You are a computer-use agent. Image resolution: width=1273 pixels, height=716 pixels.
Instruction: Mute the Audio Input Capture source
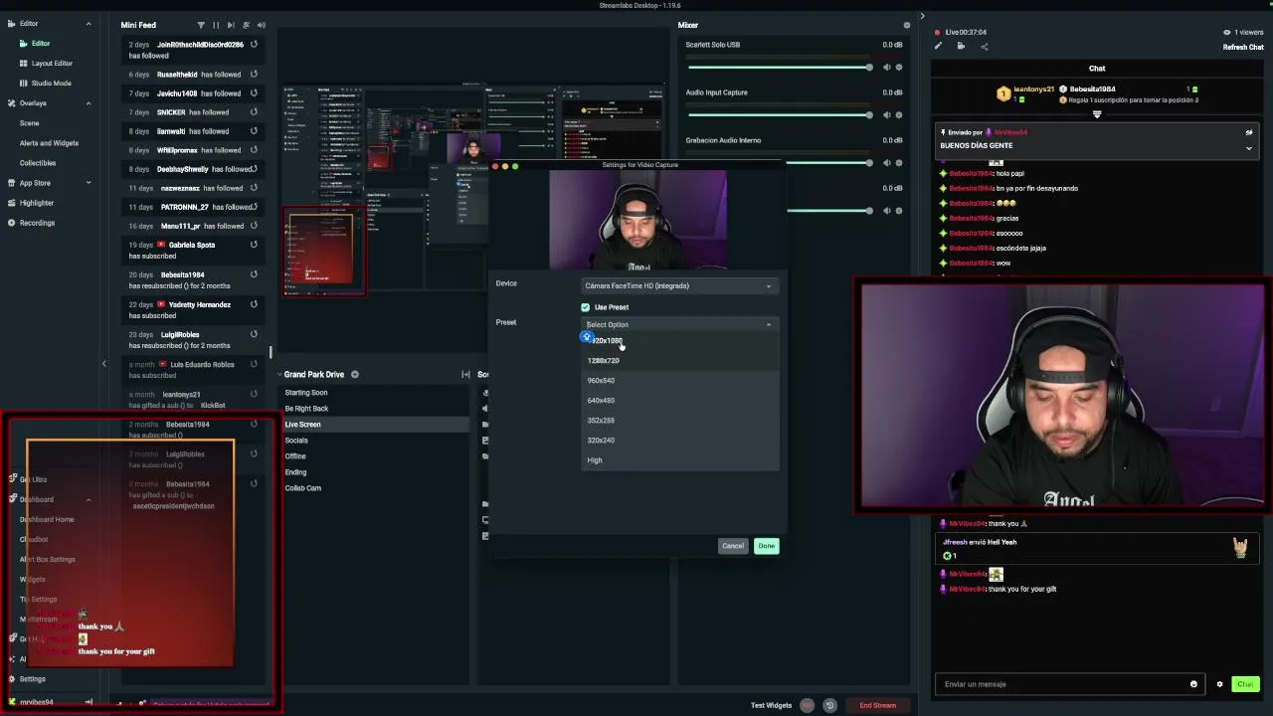(886, 115)
